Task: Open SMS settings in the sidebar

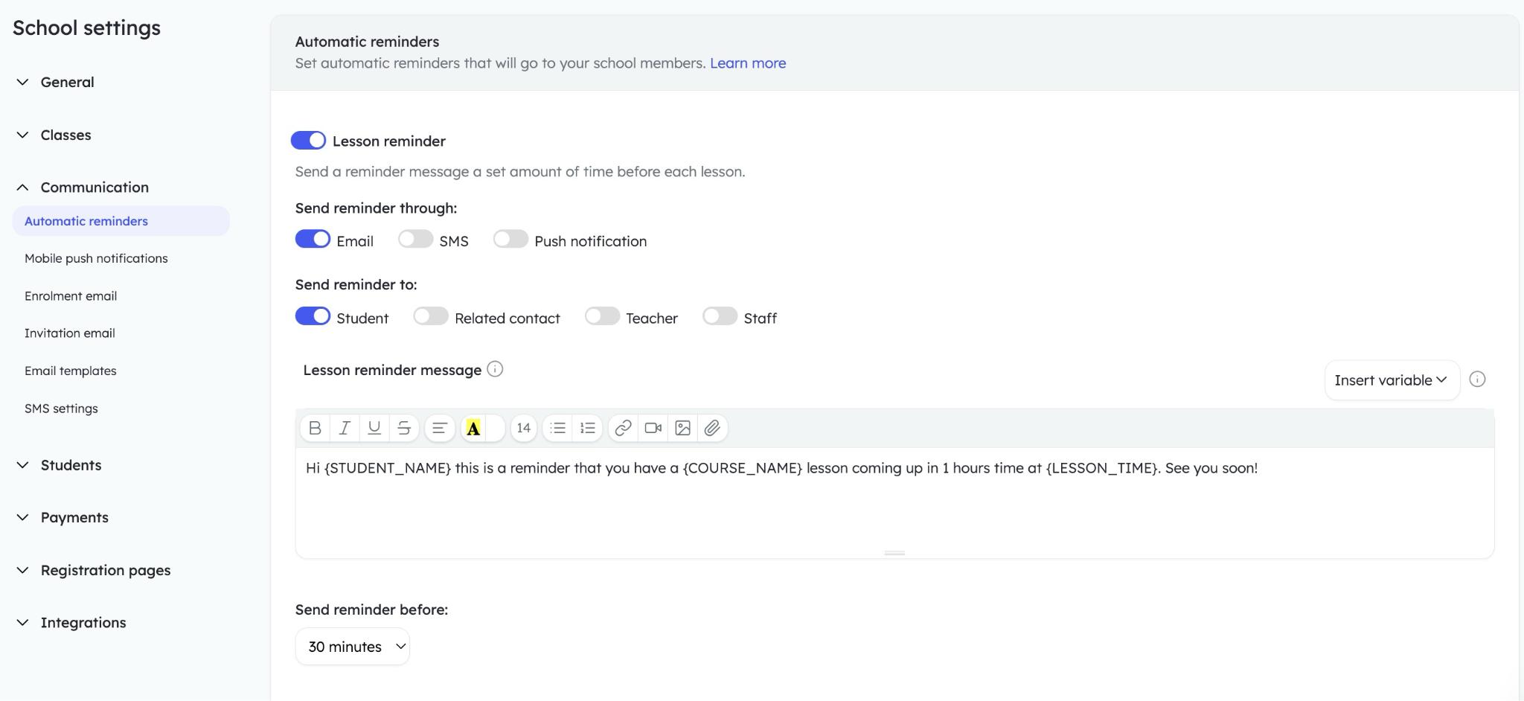Action: click(x=61, y=409)
